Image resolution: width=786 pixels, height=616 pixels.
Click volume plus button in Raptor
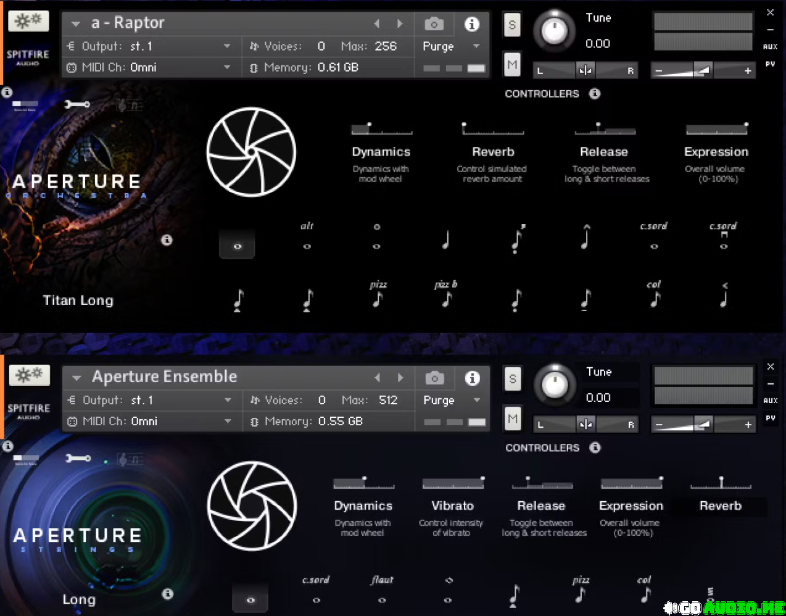click(x=748, y=71)
